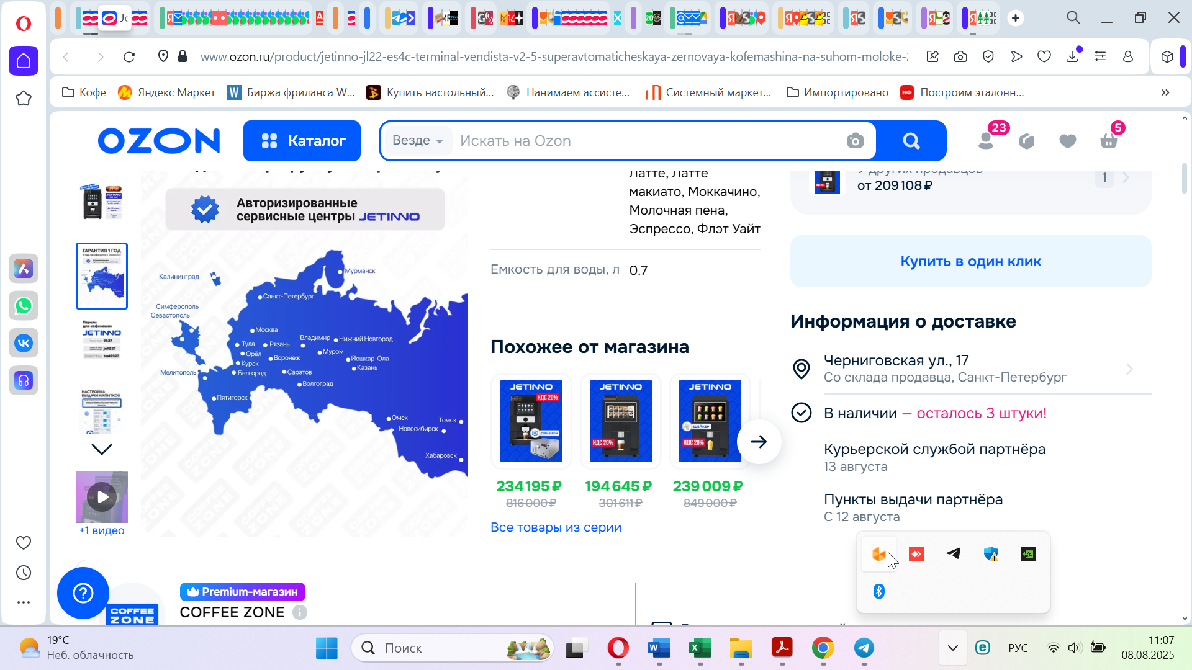Image resolution: width=1192 pixels, height=670 pixels.
Task: Open music player in Opera sidebar
Action: [x=24, y=380]
